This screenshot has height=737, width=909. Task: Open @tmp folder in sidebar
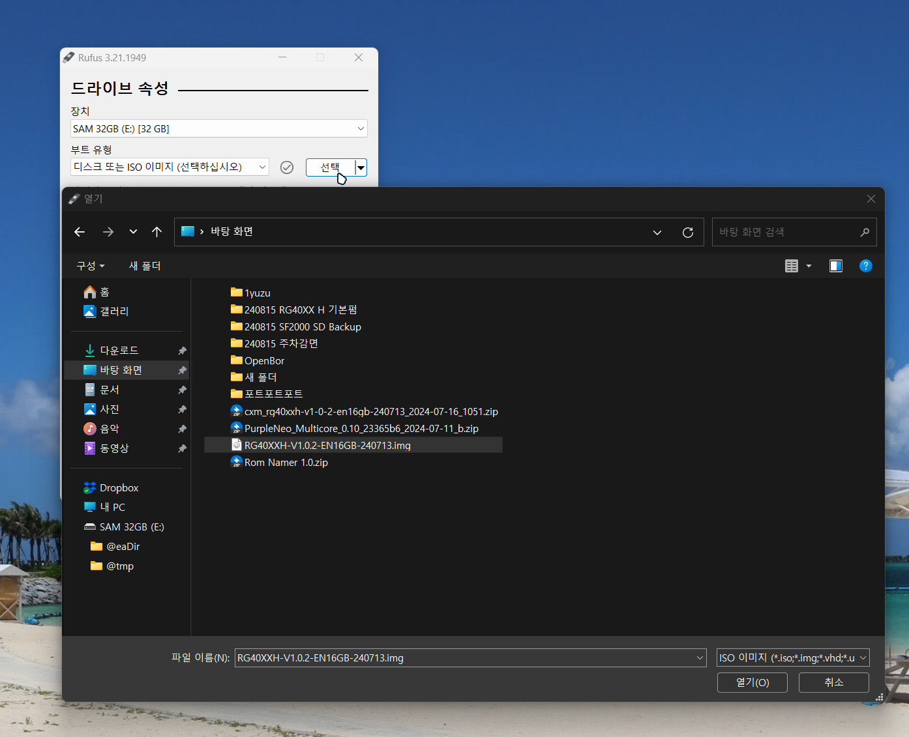112,566
